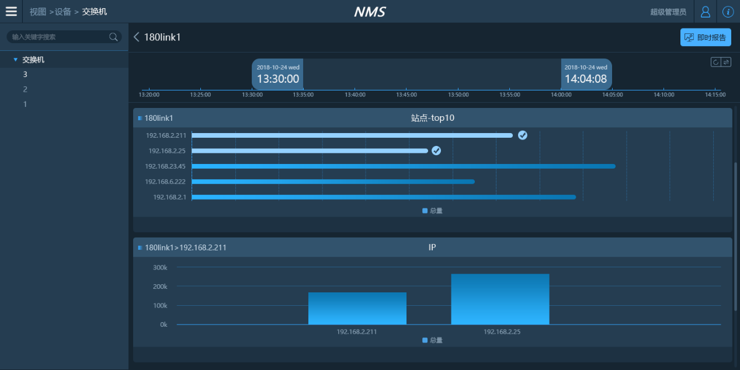Click the back arrow beside 180link1
The image size is (740, 370).
pos(137,37)
